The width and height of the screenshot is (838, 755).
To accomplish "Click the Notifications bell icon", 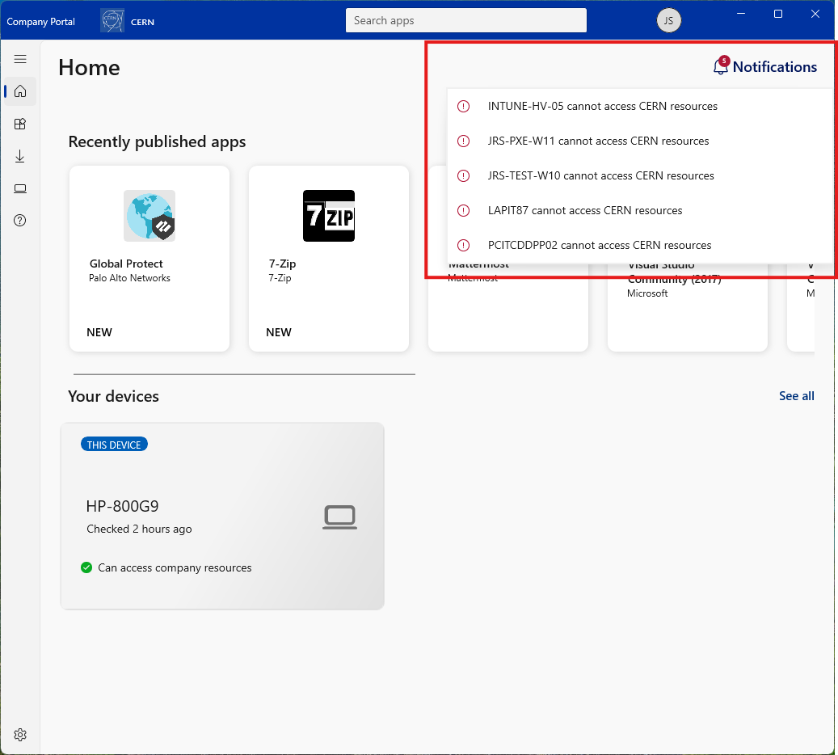I will (721, 65).
